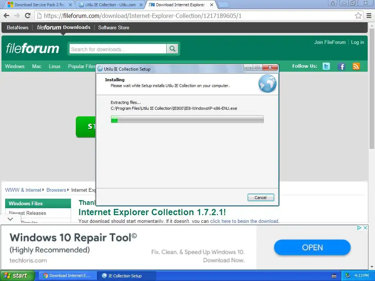Dismiss the ad with its X icon
This screenshot has height=281, width=375.
(x=365, y=228)
